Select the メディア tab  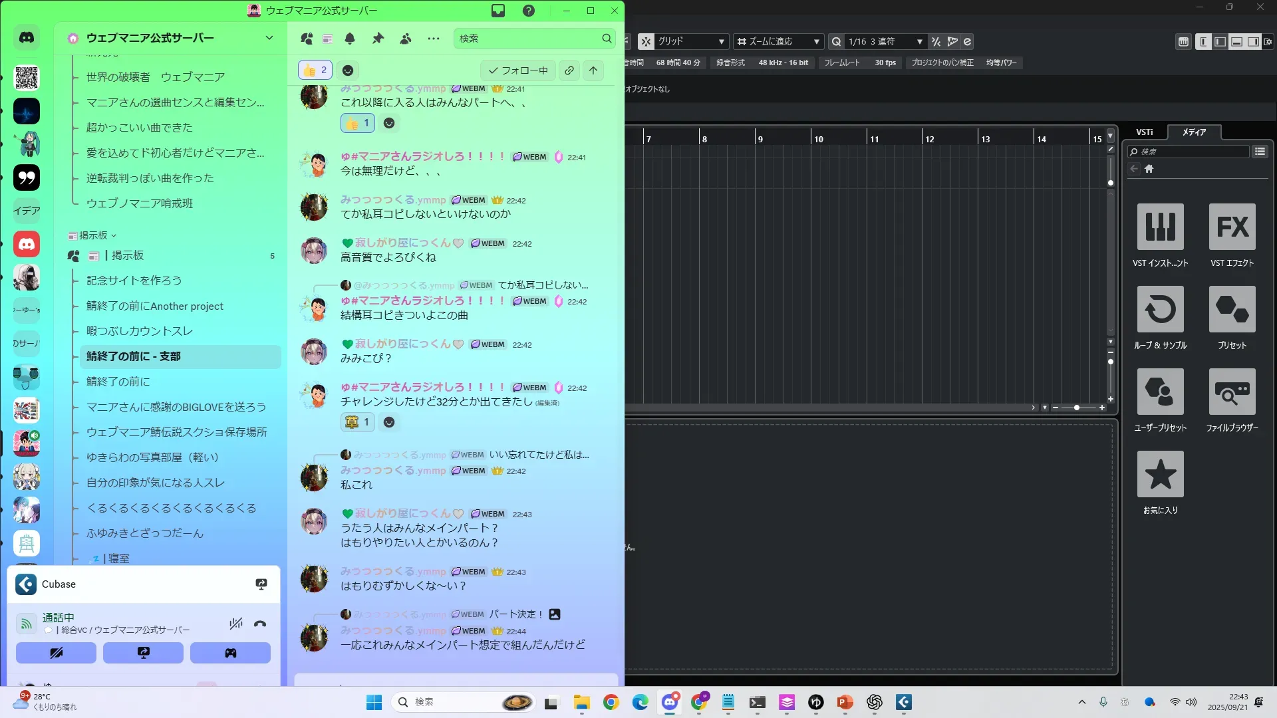point(1194,132)
